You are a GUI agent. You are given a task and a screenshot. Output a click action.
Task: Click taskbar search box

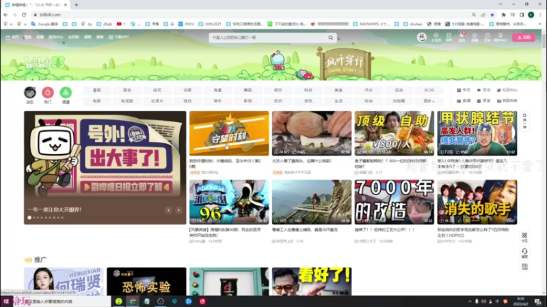(x=62, y=302)
